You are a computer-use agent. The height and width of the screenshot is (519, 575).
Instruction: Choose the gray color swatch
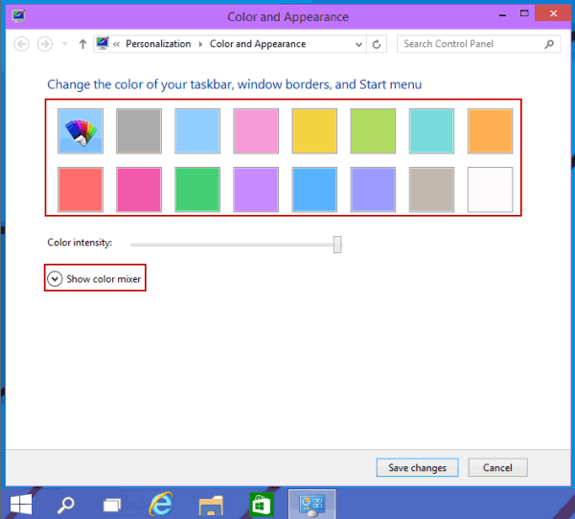[139, 131]
